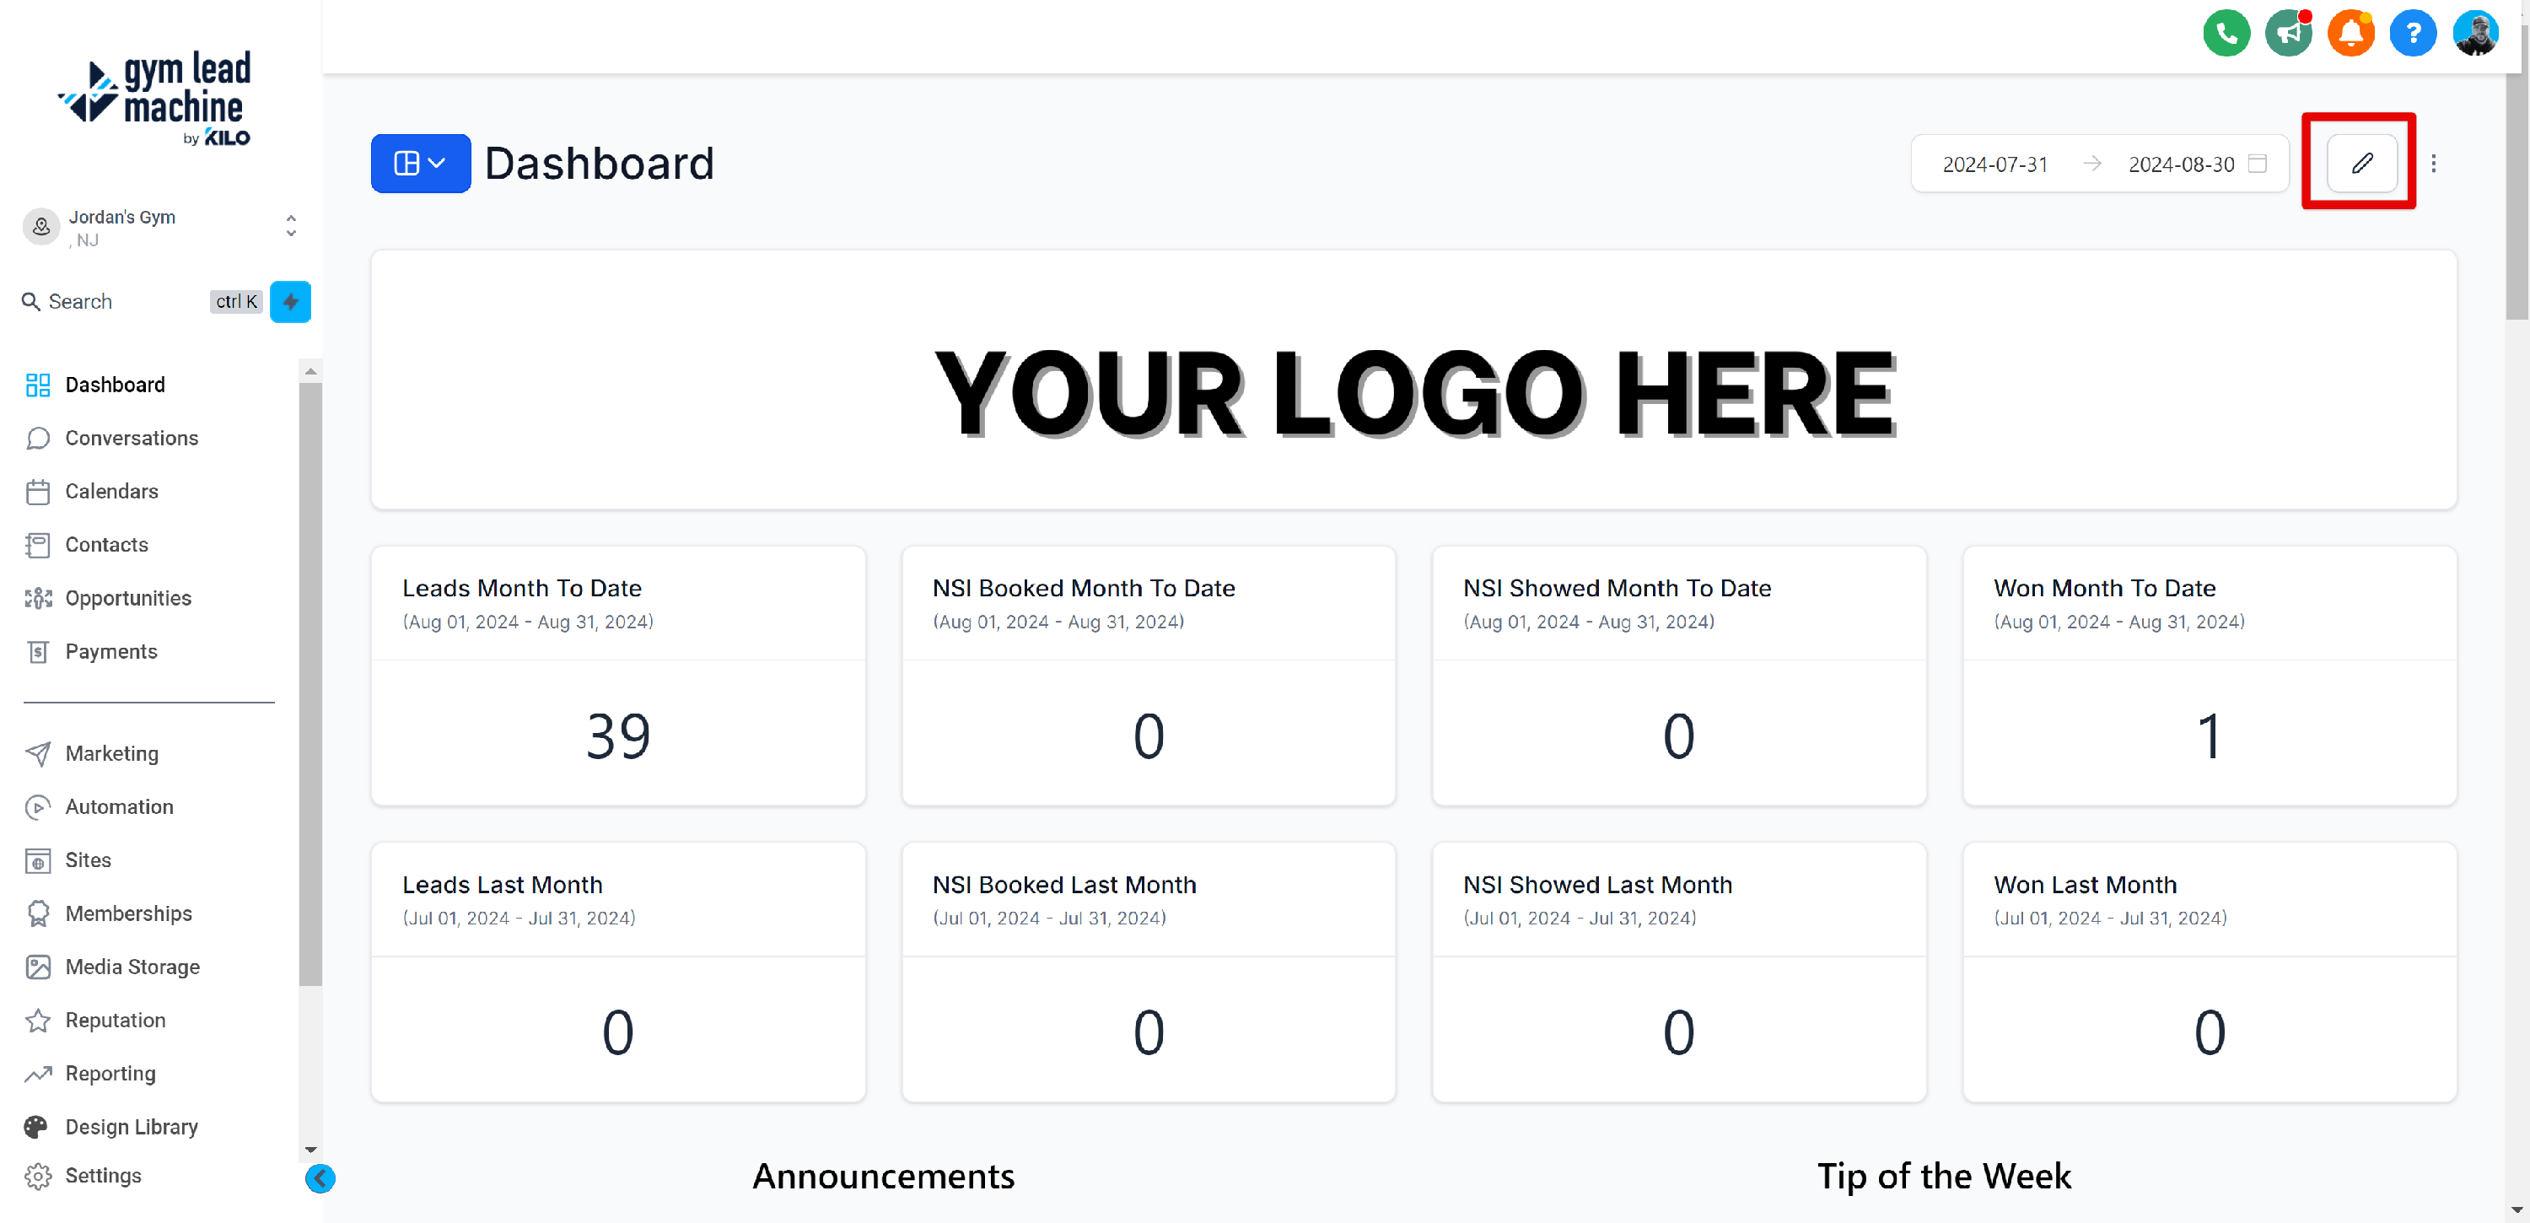Open the Jordan's Gym account switcher

tap(160, 227)
